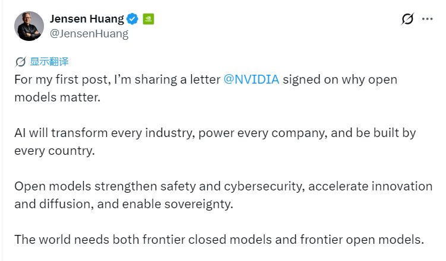The height and width of the screenshot is (261, 446).
Task: Click the 显示翻译 translation link
Action: (x=49, y=62)
